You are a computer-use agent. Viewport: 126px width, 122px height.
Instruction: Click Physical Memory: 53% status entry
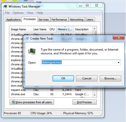(78, 113)
